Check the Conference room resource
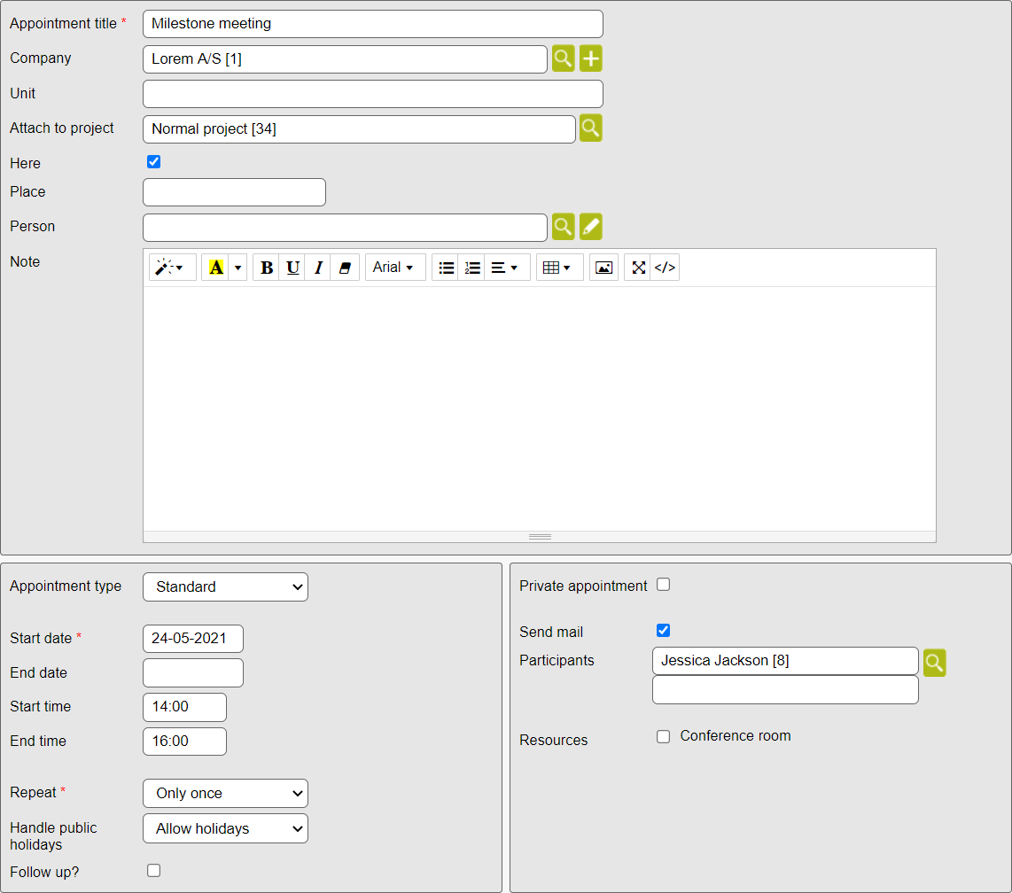1012x893 pixels. pyautogui.click(x=663, y=737)
